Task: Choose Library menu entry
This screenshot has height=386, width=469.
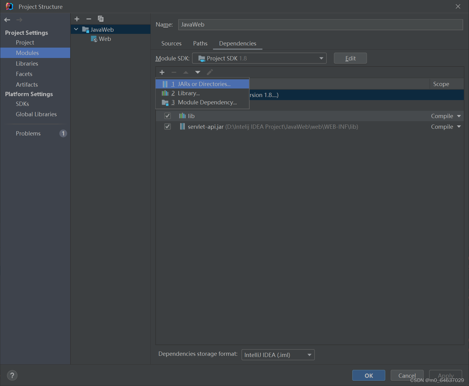Action: [x=202, y=93]
